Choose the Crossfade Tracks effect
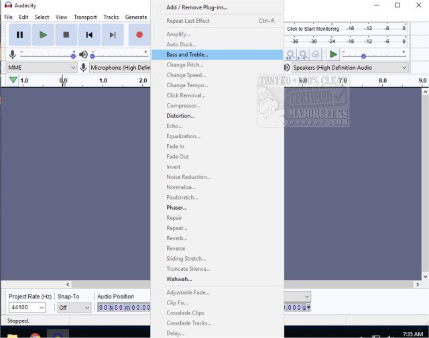 pyautogui.click(x=217, y=323)
